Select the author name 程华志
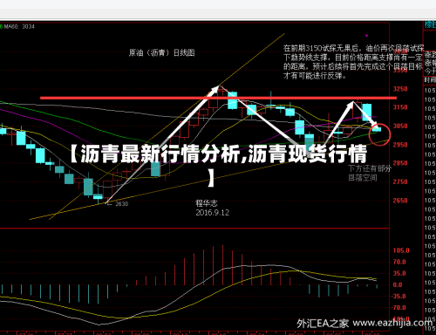The width and height of the screenshot is (436, 335). (207, 203)
